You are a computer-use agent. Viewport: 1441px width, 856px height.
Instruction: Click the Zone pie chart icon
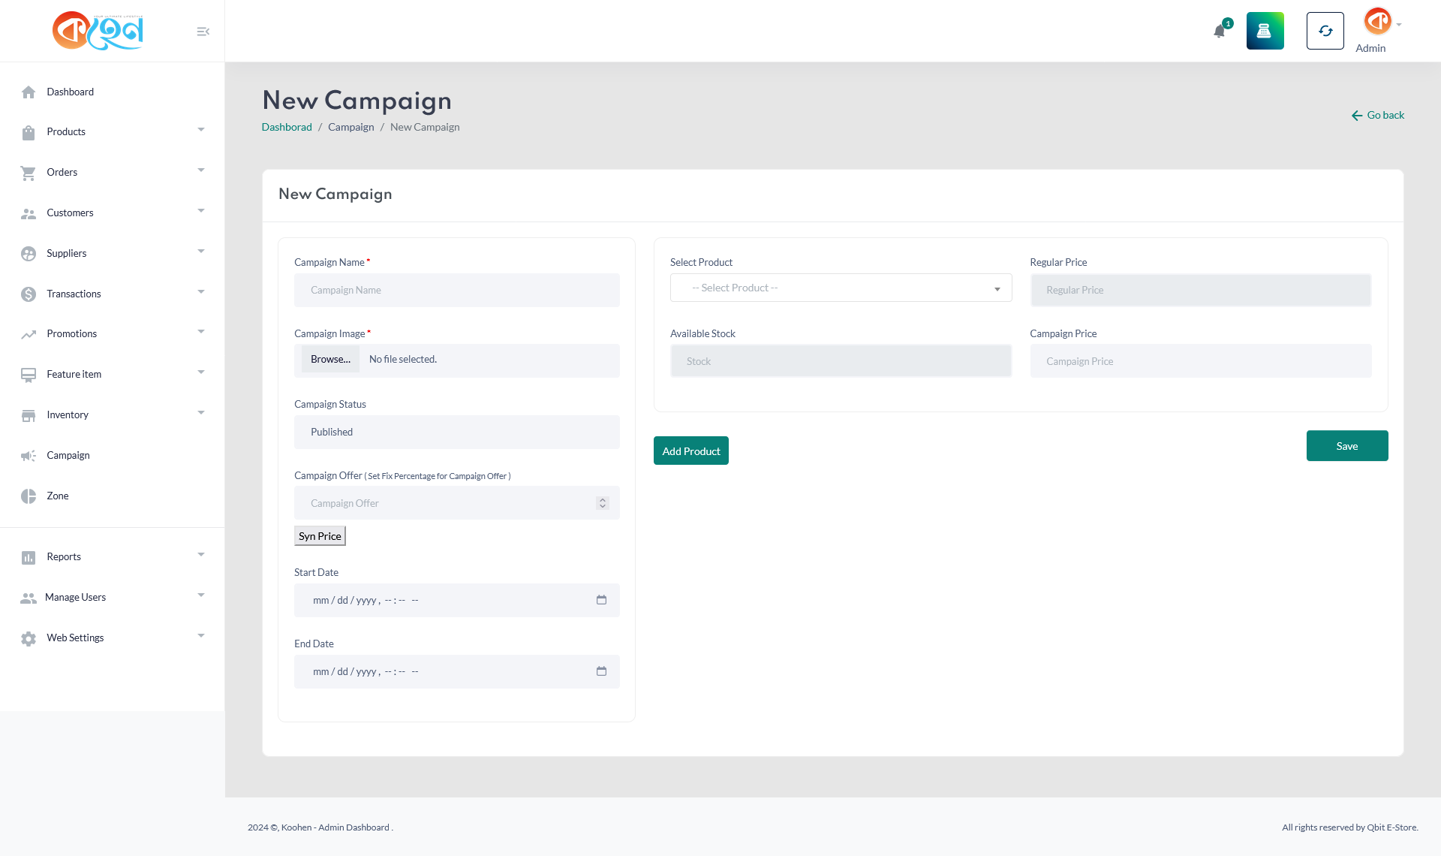29,496
